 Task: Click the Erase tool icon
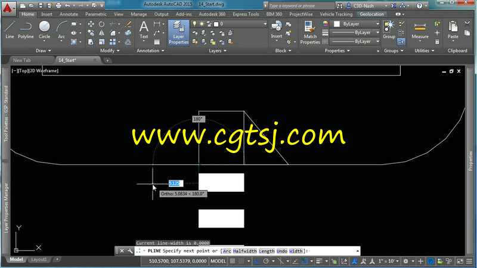[x=128, y=24]
